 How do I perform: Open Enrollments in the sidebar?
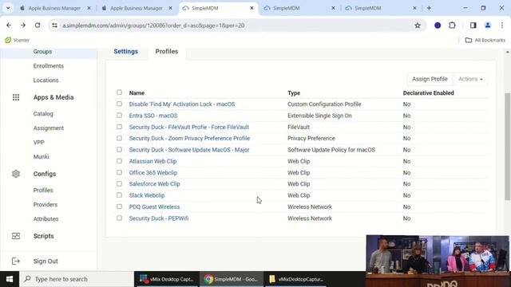coord(48,65)
